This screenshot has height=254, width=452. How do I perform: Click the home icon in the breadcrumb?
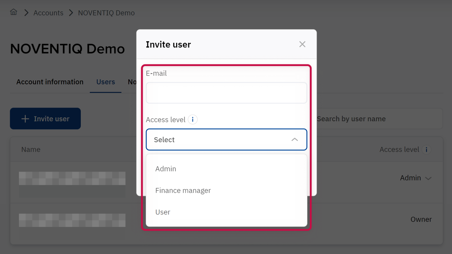(x=14, y=12)
